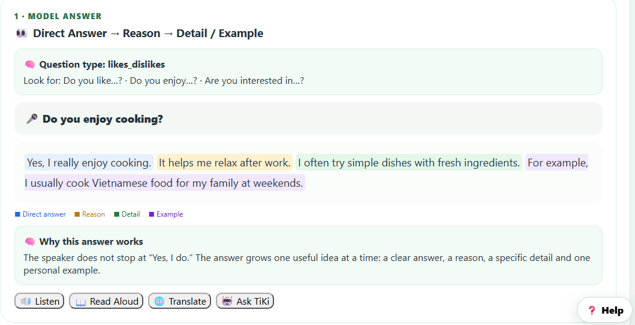Viewport: 635px width, 325px height.
Task: Open the Translate button
Action: 180,301
